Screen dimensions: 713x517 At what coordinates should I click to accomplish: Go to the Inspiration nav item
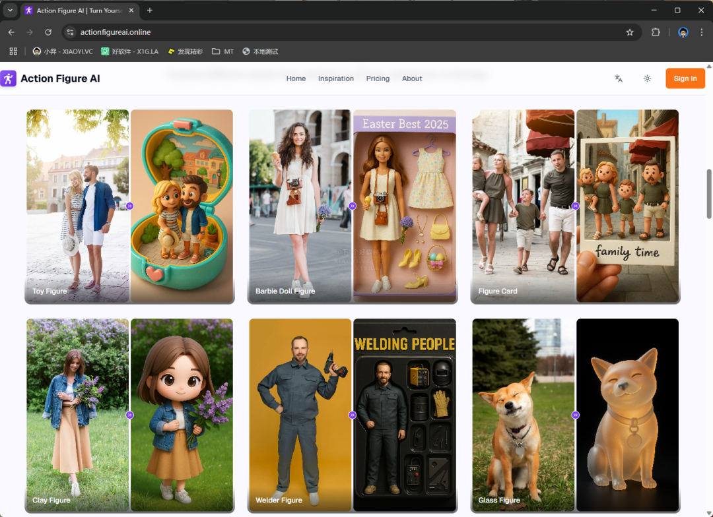tap(335, 78)
